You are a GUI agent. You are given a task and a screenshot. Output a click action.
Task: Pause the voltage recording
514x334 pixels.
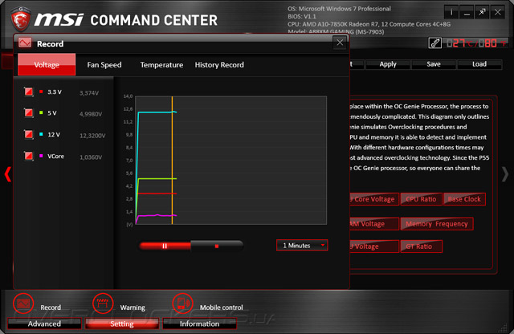click(x=165, y=246)
